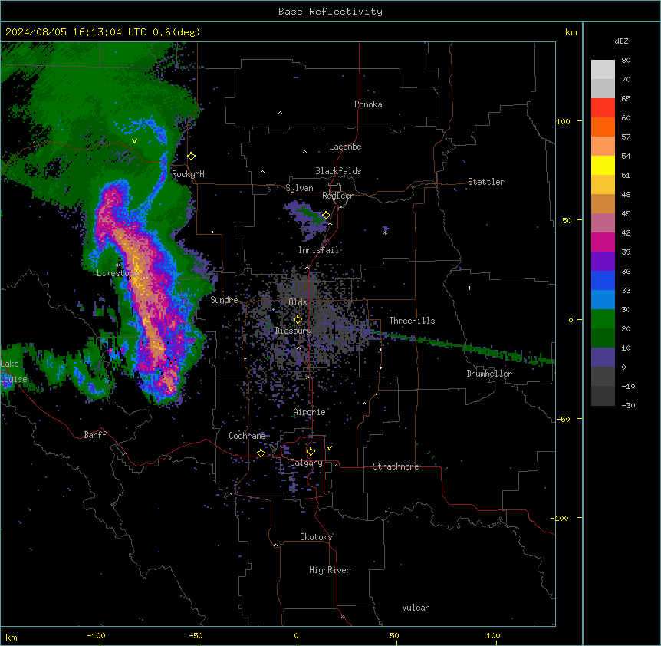Click the magenta band in dBZ legend
The image size is (661, 646).
click(x=603, y=242)
